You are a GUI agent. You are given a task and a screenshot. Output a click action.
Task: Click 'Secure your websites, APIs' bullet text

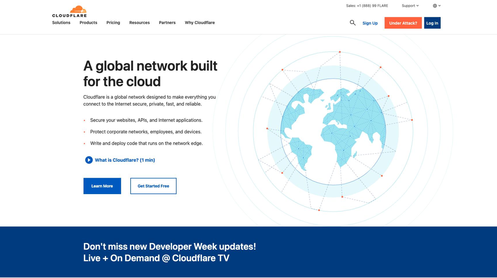(x=146, y=120)
